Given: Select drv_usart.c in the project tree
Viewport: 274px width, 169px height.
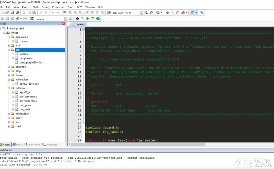Looking at the screenshot, I should pos(26,109).
